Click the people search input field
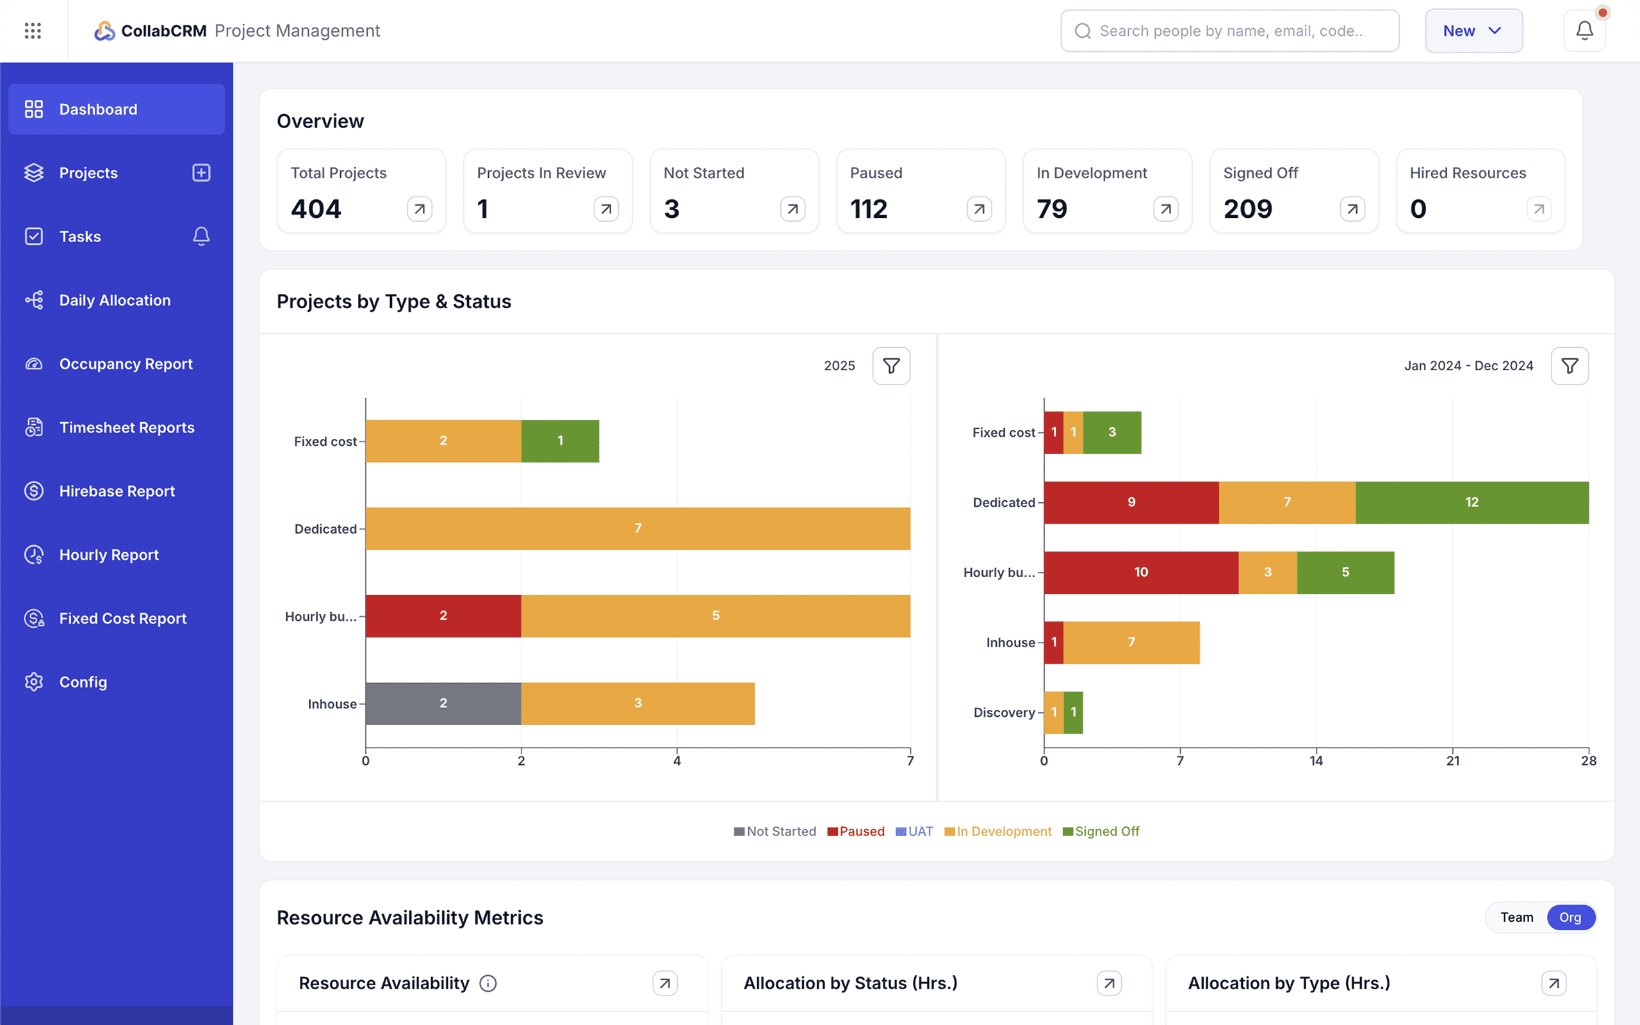1640x1025 pixels. pos(1230,31)
